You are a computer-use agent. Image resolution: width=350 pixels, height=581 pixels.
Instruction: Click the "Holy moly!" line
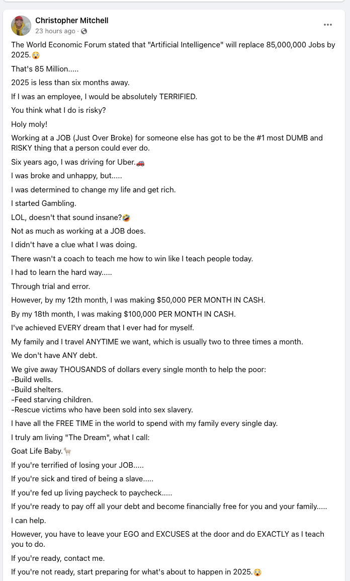coord(29,124)
